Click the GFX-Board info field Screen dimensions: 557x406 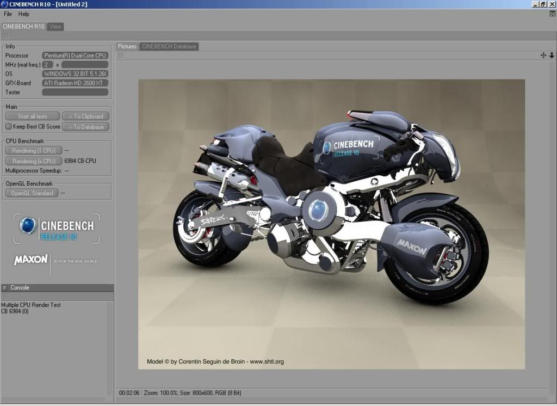(x=75, y=83)
